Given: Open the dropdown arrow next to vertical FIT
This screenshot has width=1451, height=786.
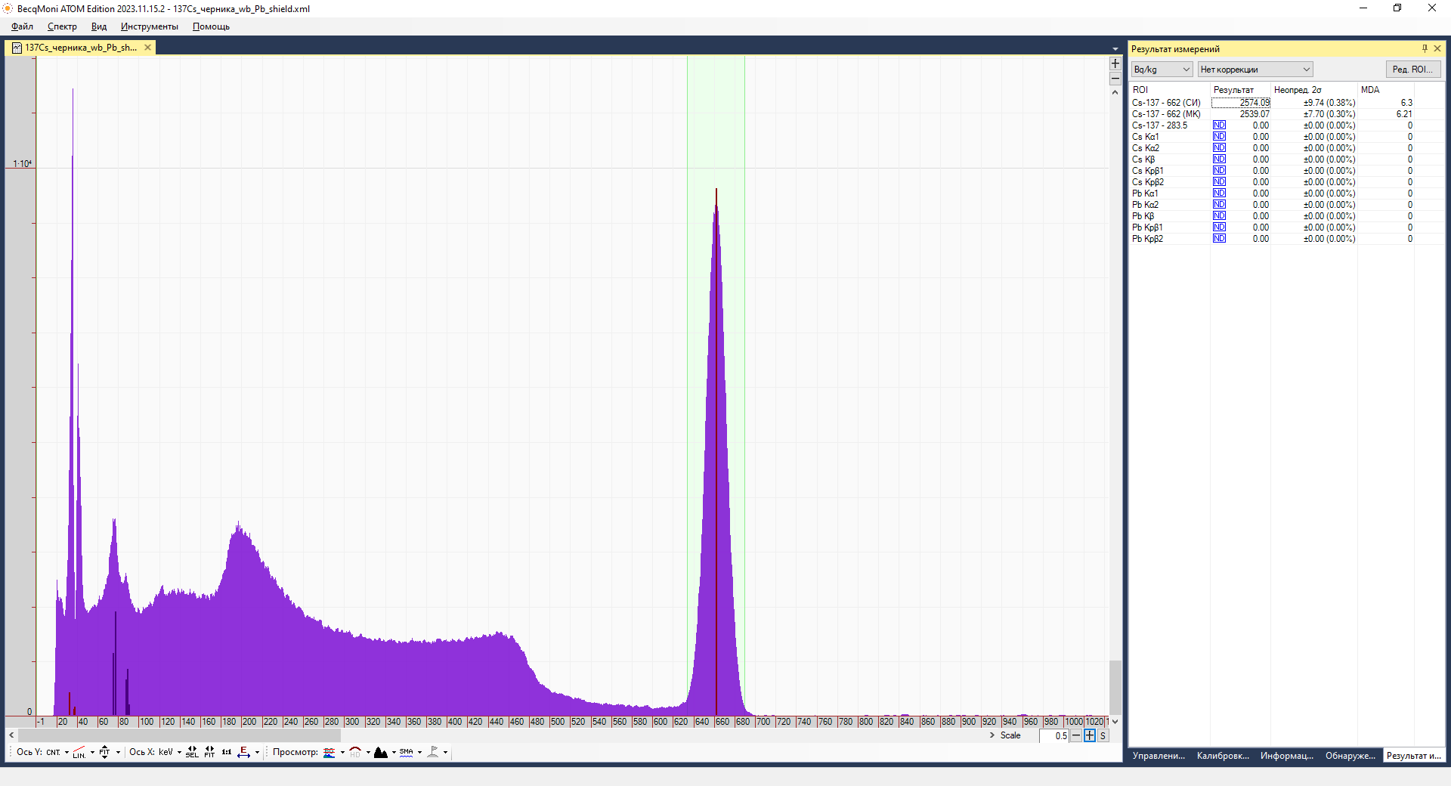Looking at the screenshot, I should coord(118,752).
